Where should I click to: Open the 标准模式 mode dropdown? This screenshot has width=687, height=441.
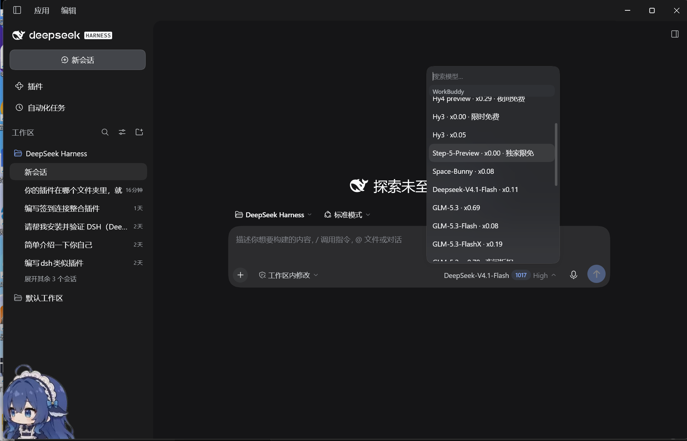click(347, 215)
